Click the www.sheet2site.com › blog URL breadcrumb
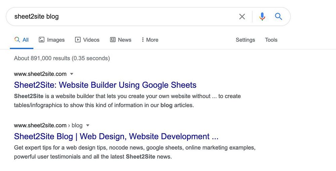The height and width of the screenshot is (171, 336). (48, 125)
